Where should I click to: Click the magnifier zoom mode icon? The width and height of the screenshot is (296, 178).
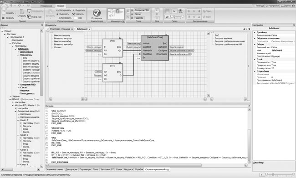pos(157,14)
